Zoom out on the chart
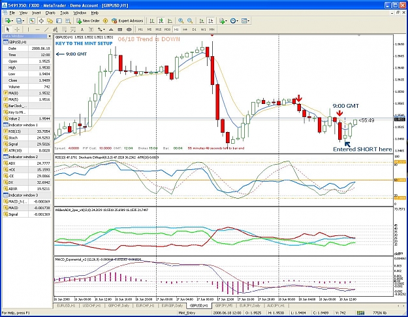Viewport: 408px width, 317px height. pyautogui.click(x=190, y=21)
